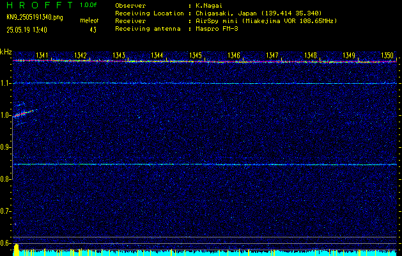402x256 pixels.
Task: Click the Receiving antenna field label
Action: [x=148, y=29]
